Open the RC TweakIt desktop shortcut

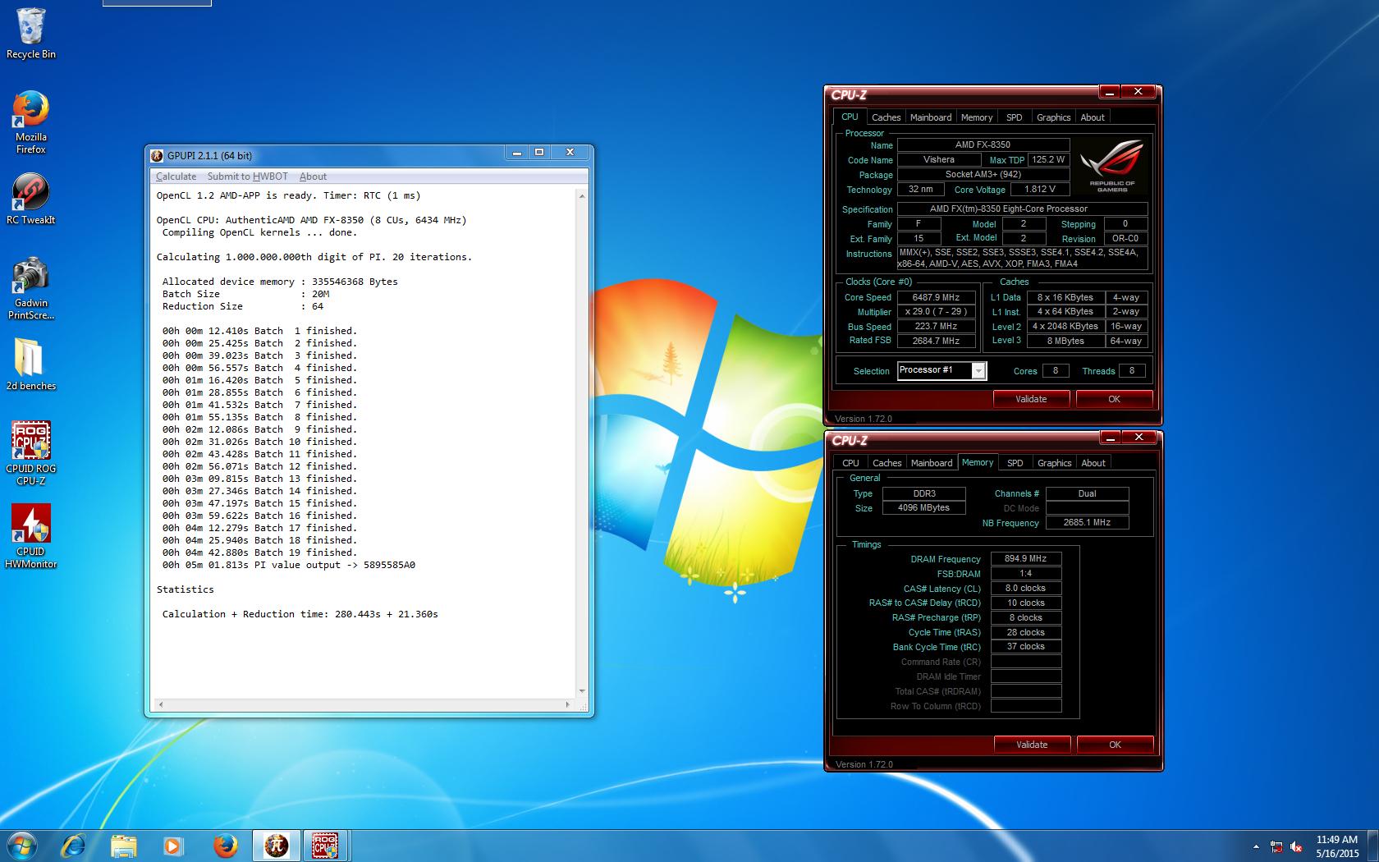tap(31, 199)
